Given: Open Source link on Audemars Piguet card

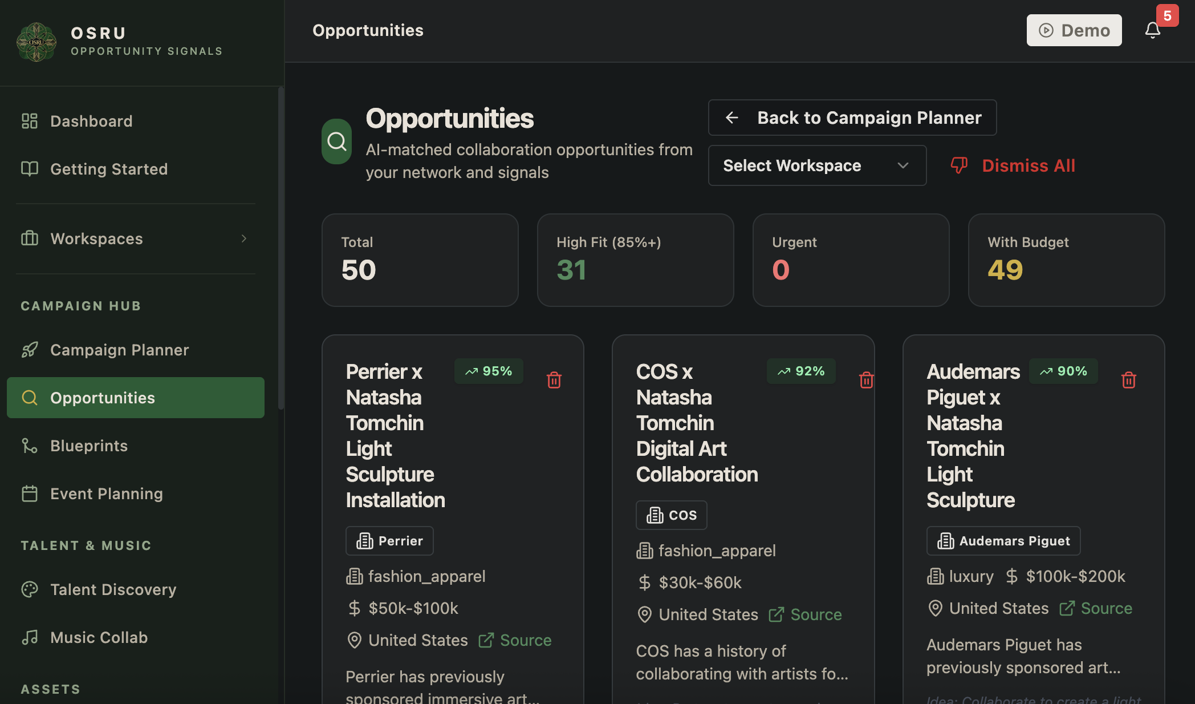Looking at the screenshot, I should 1096,608.
